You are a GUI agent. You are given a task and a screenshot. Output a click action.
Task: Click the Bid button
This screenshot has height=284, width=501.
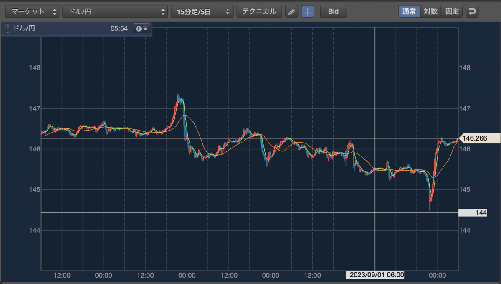[x=333, y=11]
